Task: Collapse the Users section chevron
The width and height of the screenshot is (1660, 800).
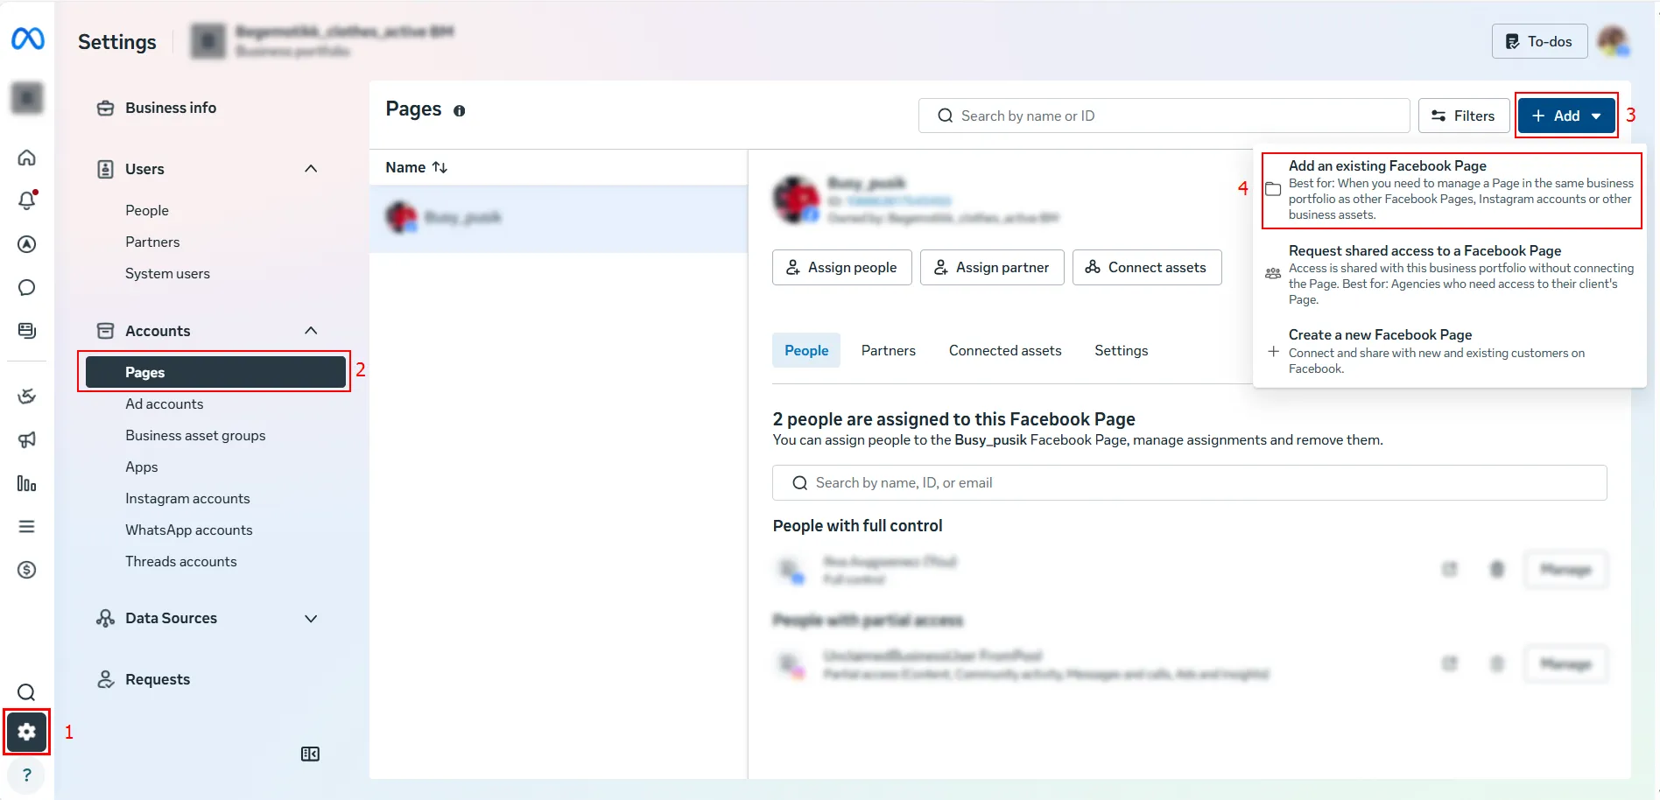Action: click(311, 168)
